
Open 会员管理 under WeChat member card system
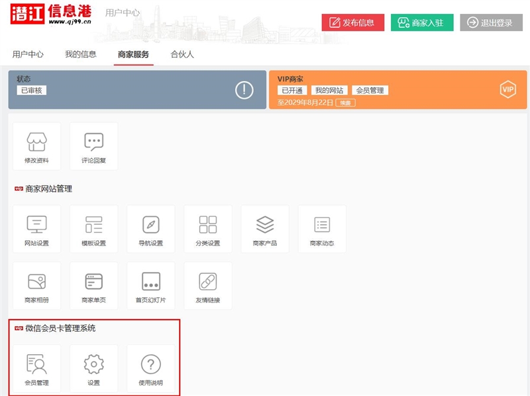pyautogui.click(x=36, y=368)
